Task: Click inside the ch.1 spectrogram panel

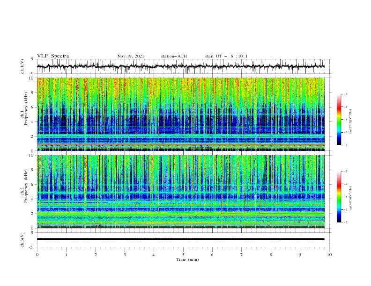Action: click(181, 114)
